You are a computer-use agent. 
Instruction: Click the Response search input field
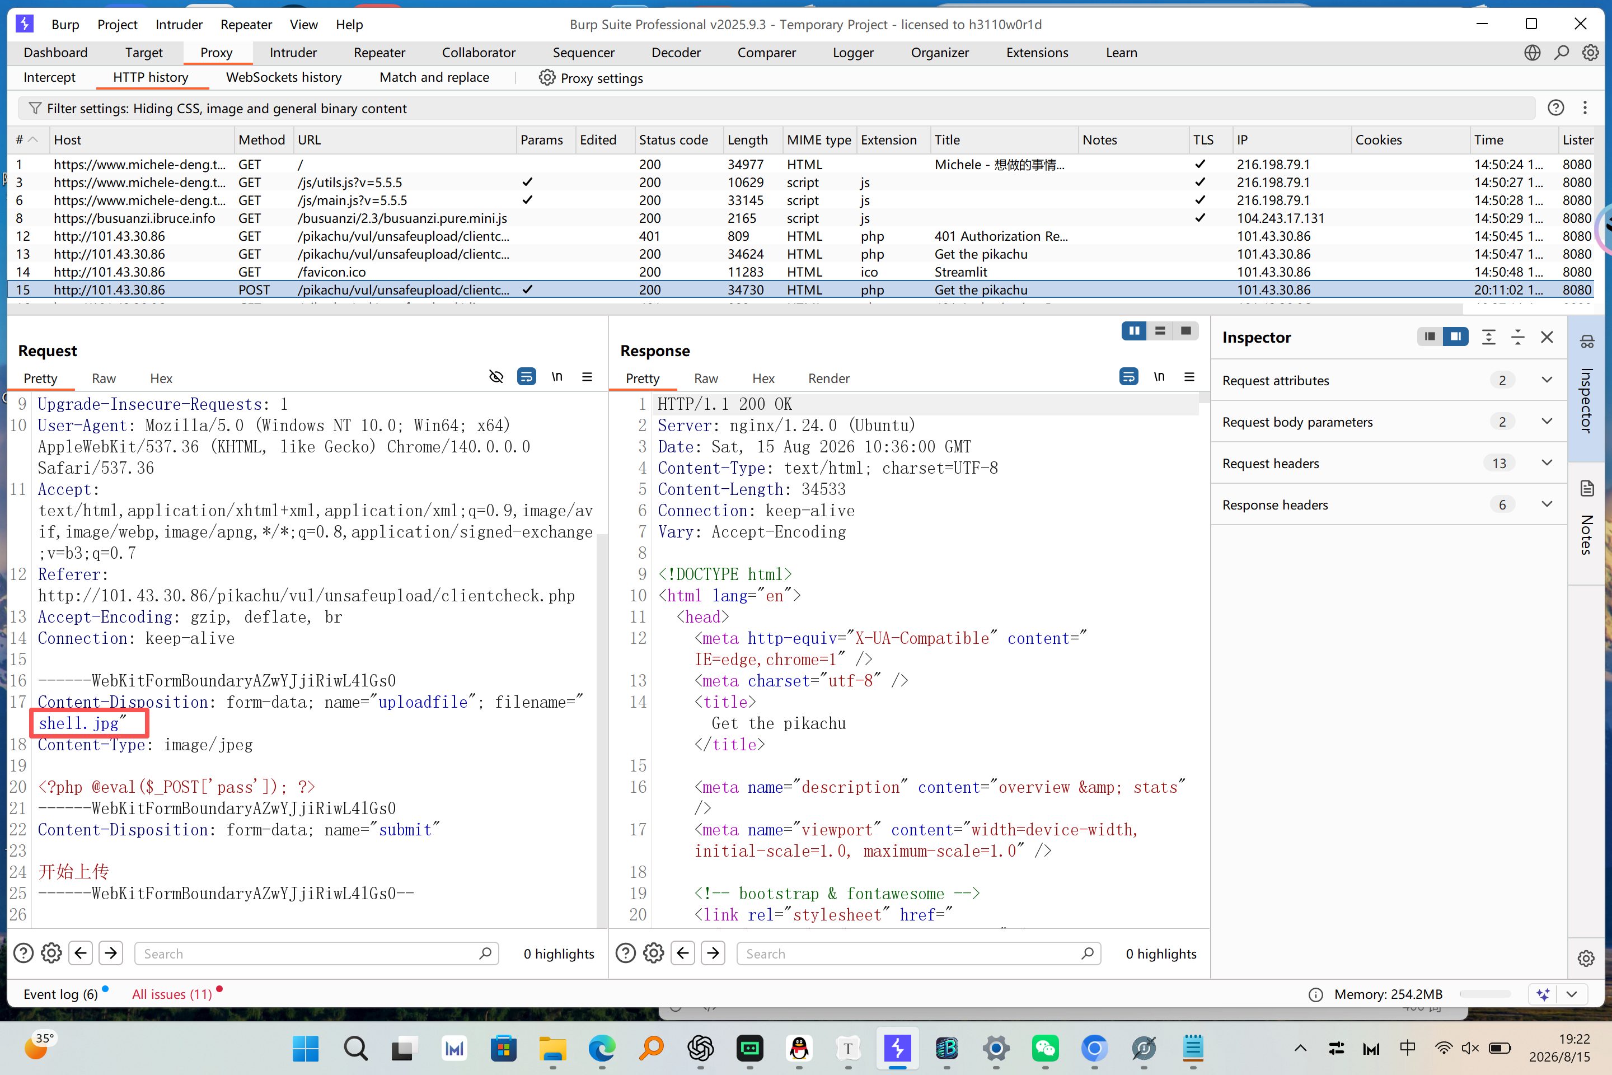point(919,953)
